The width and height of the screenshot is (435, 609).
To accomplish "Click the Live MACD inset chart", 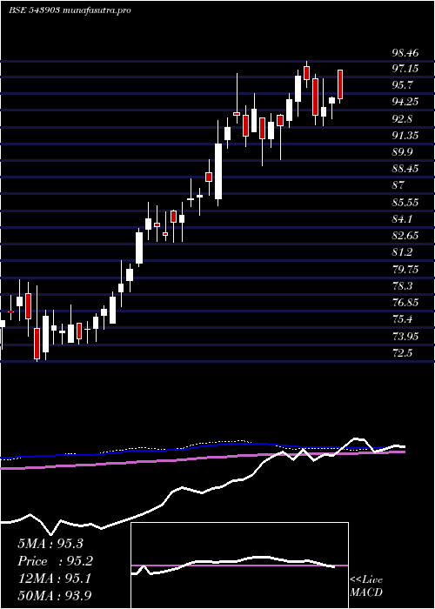I will coord(239,565).
